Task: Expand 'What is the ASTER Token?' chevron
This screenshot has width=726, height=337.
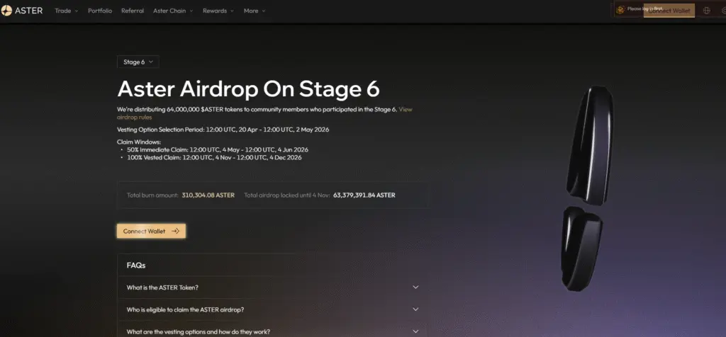Action: click(415, 287)
